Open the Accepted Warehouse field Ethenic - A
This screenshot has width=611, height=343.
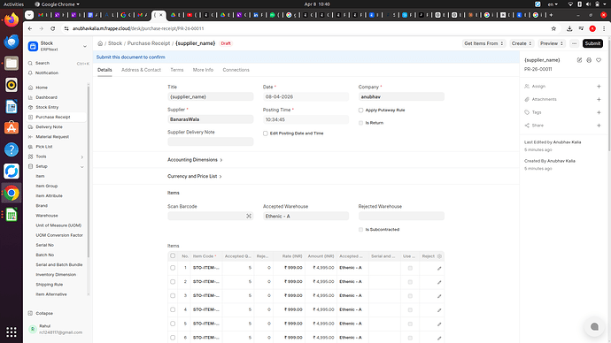click(x=305, y=217)
